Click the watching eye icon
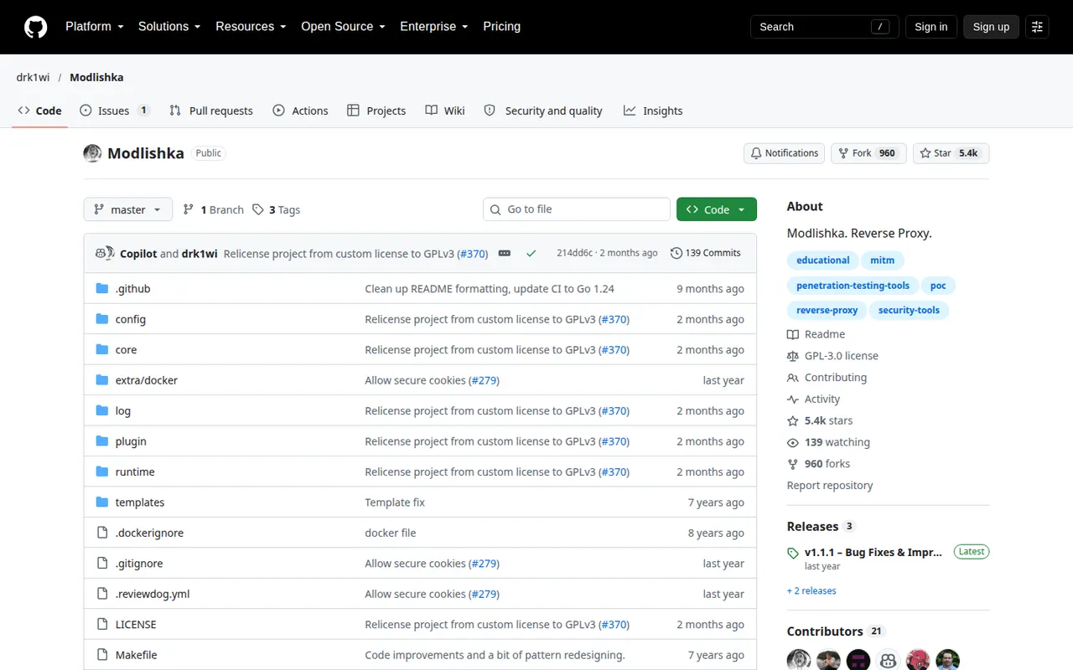The width and height of the screenshot is (1073, 670). click(793, 442)
